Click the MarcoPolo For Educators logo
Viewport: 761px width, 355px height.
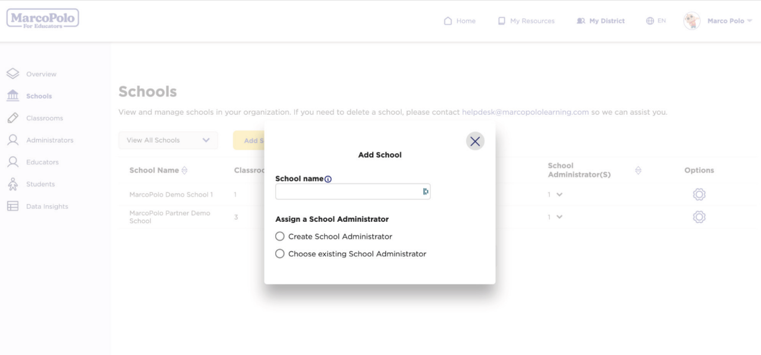click(43, 18)
